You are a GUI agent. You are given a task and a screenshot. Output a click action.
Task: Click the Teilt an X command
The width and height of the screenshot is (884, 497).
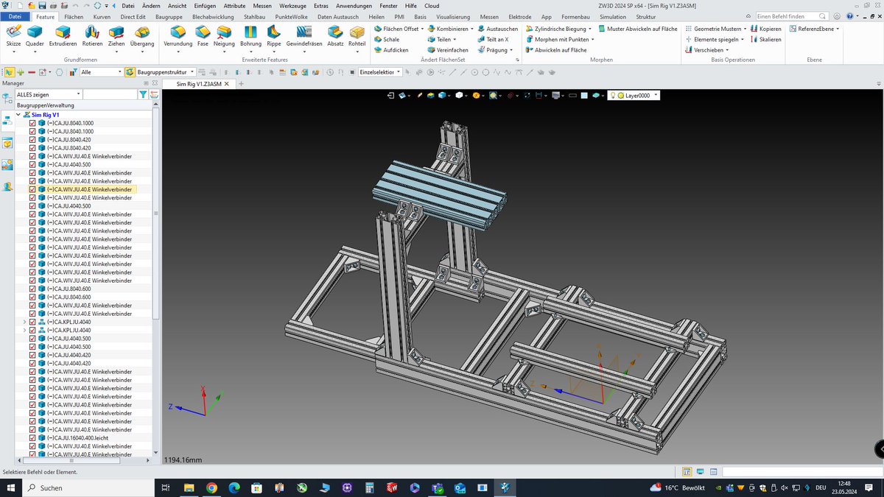(493, 40)
